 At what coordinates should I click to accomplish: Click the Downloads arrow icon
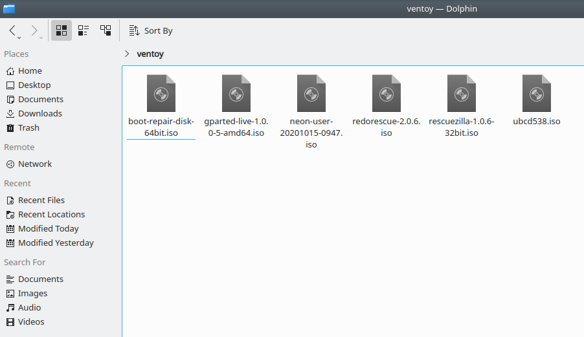click(x=10, y=113)
